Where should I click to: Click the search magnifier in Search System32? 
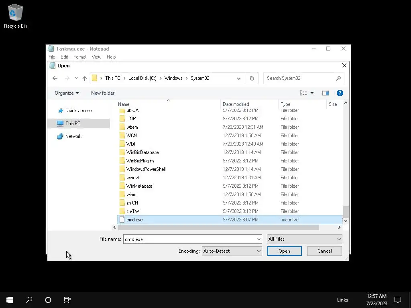338,78
